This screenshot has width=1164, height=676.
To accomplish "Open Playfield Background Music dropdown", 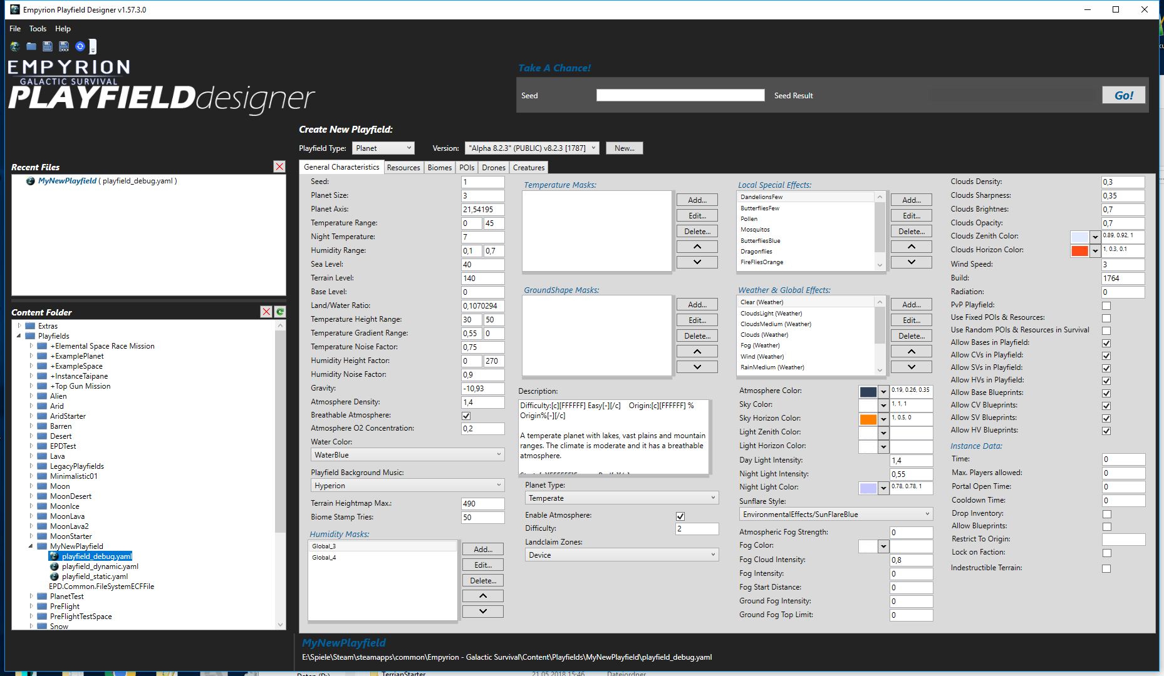I will (407, 486).
